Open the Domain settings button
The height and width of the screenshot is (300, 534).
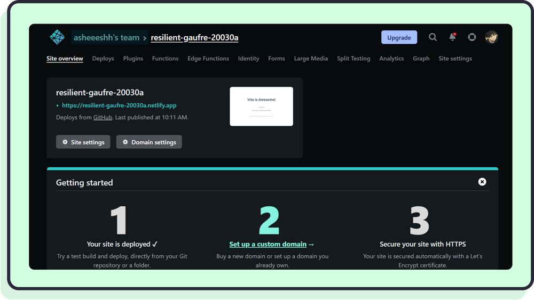click(149, 142)
